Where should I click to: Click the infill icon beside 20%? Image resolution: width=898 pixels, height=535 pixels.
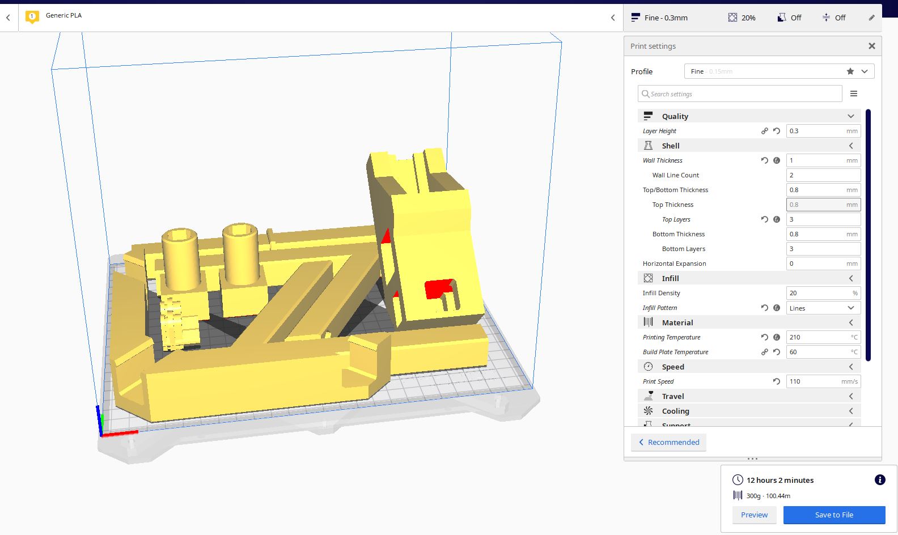click(733, 18)
